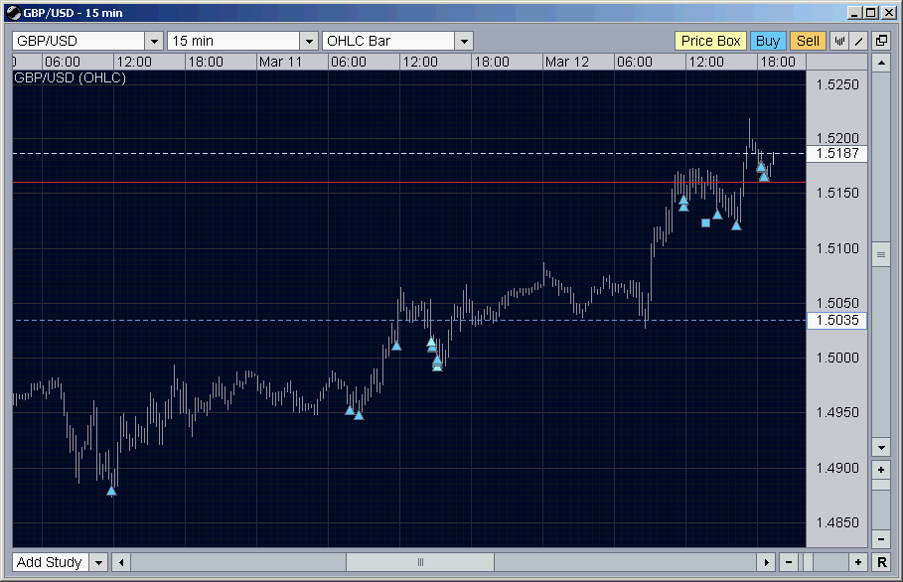The width and height of the screenshot is (903, 582).
Task: Open the OHLC Bar chart type dropdown
Action: pos(464,41)
